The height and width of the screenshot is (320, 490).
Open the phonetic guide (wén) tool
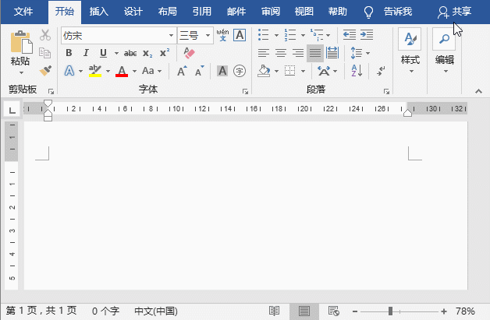222,35
